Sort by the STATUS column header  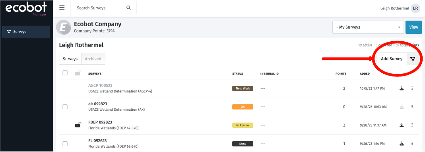(x=238, y=73)
